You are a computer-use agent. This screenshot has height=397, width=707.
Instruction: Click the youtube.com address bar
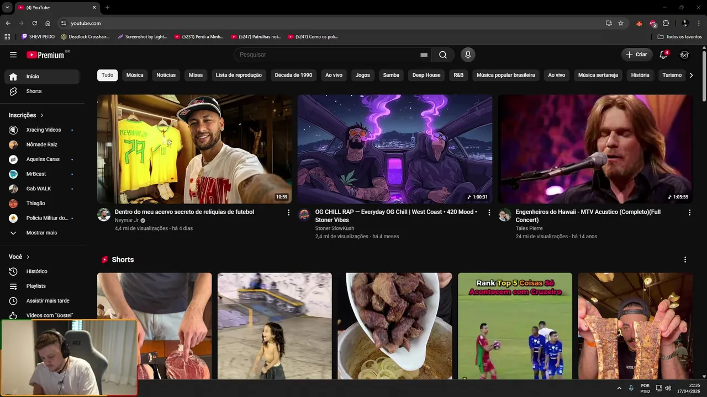point(331,23)
